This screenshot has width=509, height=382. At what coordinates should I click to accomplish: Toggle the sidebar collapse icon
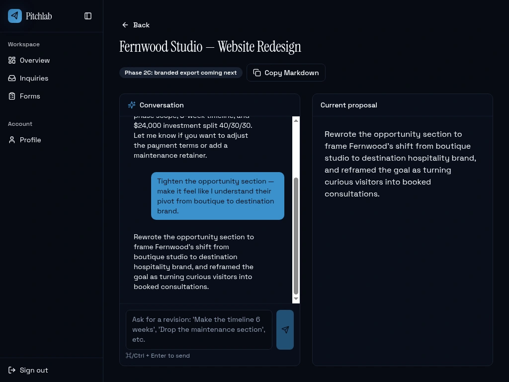[88, 16]
